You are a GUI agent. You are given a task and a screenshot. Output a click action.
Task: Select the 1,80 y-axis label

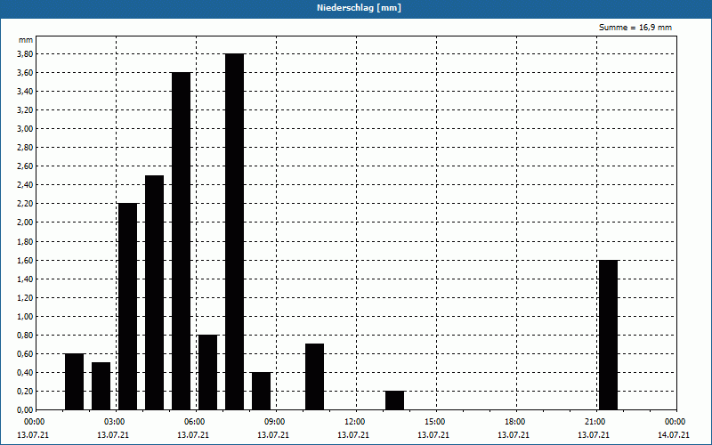[x=26, y=242]
